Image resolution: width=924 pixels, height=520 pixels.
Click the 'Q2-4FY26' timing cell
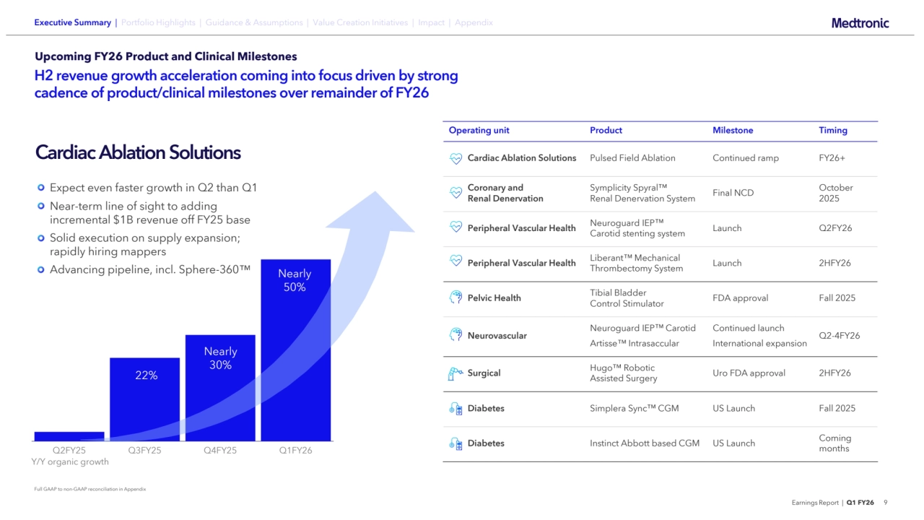point(839,336)
